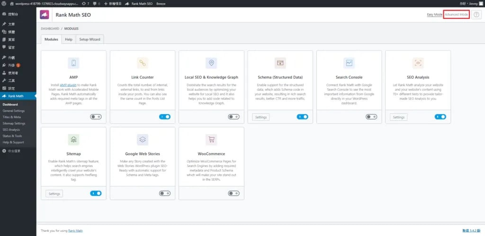Enable the Google Web Stories switch
This screenshot has height=236, width=485.
click(x=164, y=193)
